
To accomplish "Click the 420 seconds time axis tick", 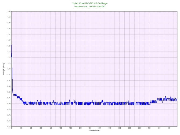I will 149,128.
